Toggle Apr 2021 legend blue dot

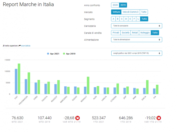coord(48,54)
